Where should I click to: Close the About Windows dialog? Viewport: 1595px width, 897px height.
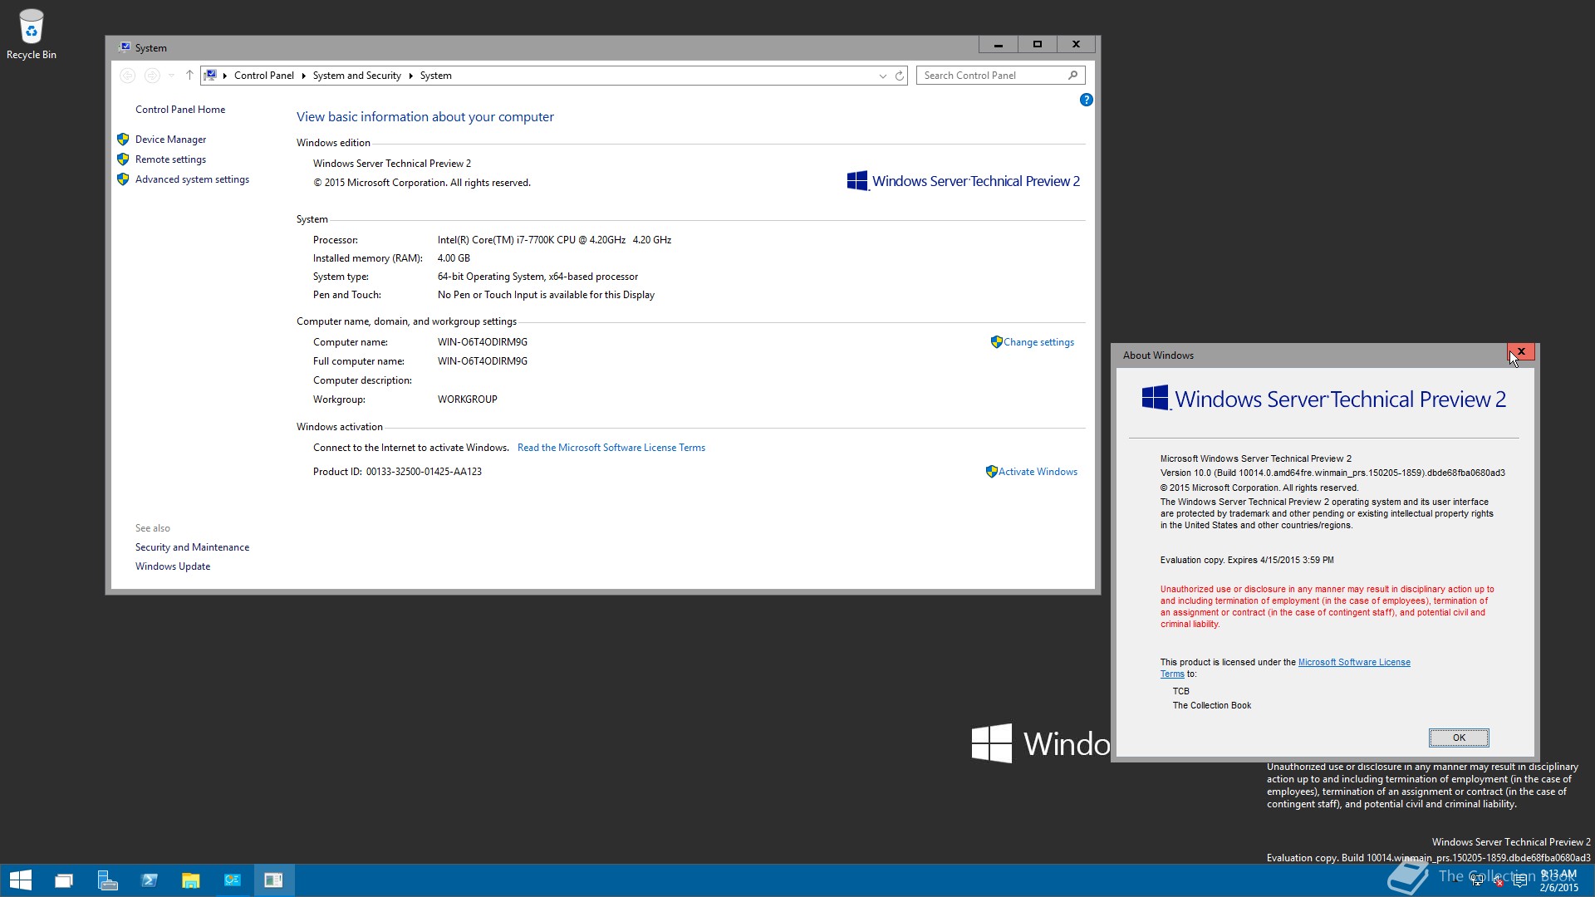click(x=1521, y=352)
